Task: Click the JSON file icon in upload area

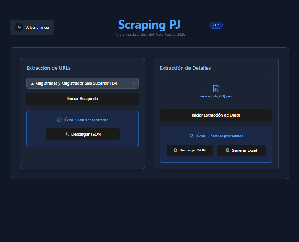Action: (x=216, y=89)
